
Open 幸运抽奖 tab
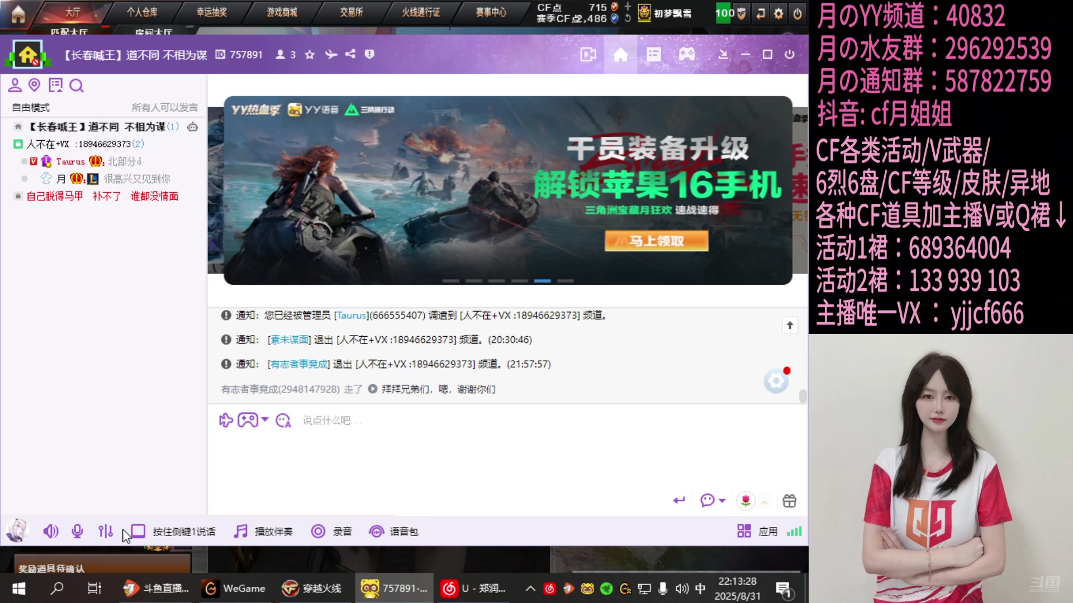coord(212,12)
